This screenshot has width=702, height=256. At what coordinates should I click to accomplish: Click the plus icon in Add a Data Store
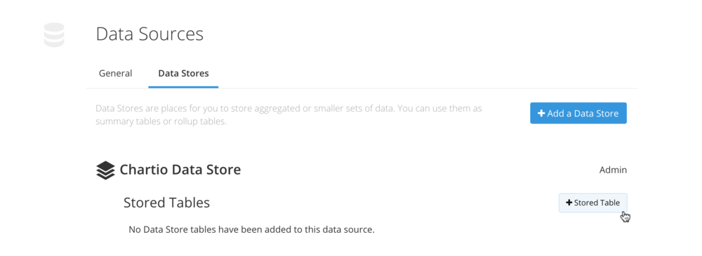pos(541,113)
